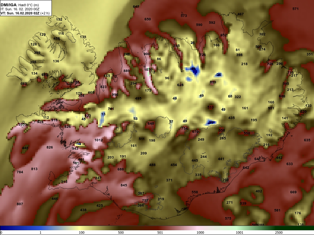Click the map value '996'

tap(115, 95)
